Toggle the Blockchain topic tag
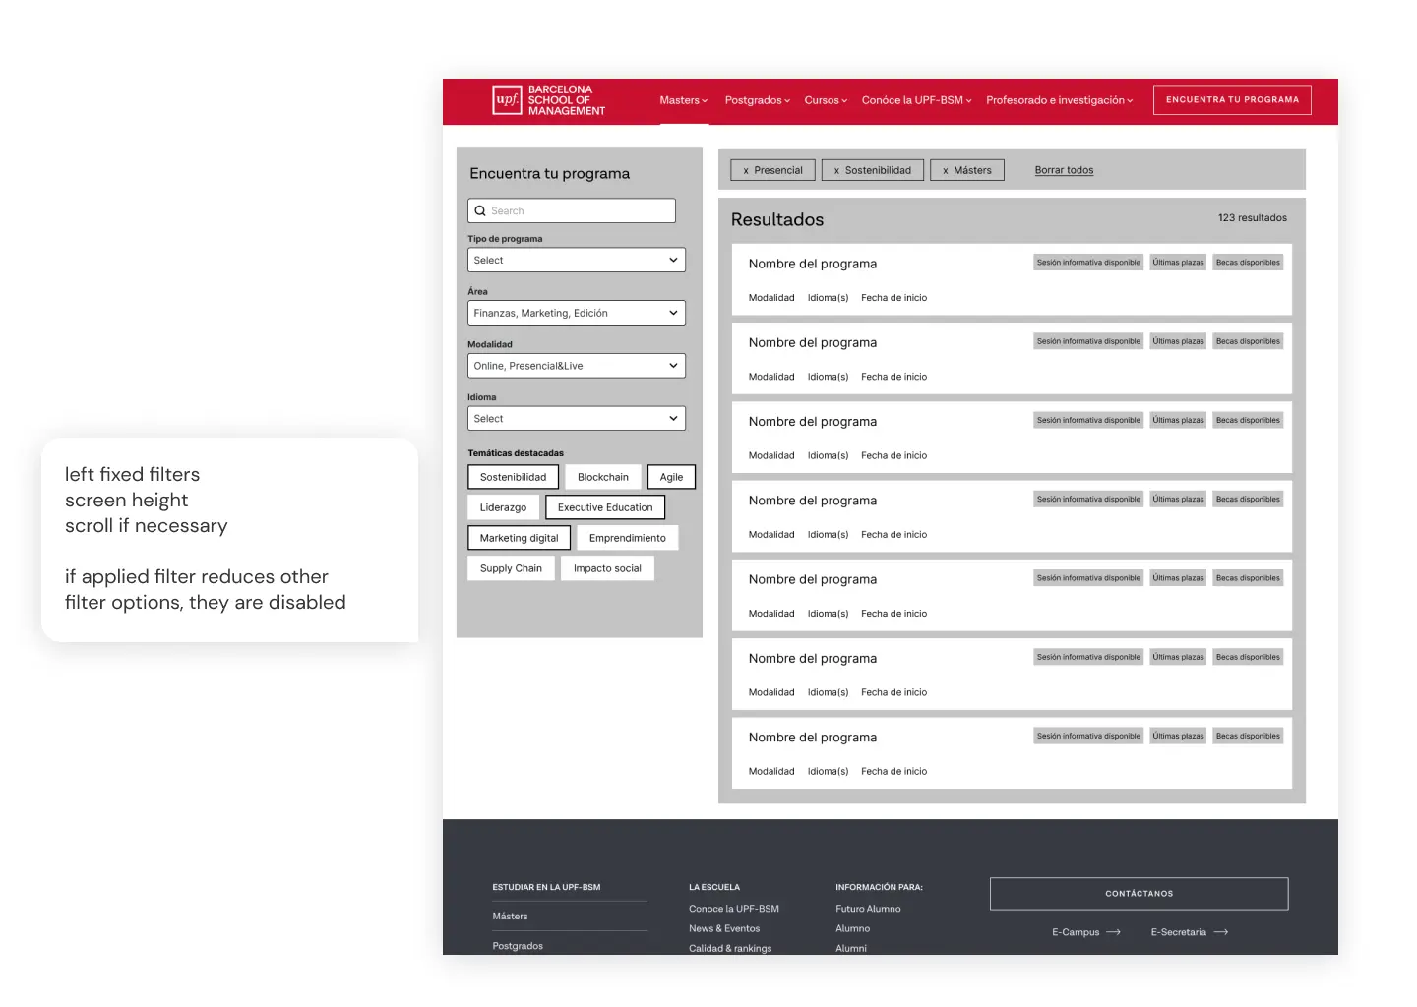The width and height of the screenshot is (1417, 1007). pyautogui.click(x=602, y=478)
